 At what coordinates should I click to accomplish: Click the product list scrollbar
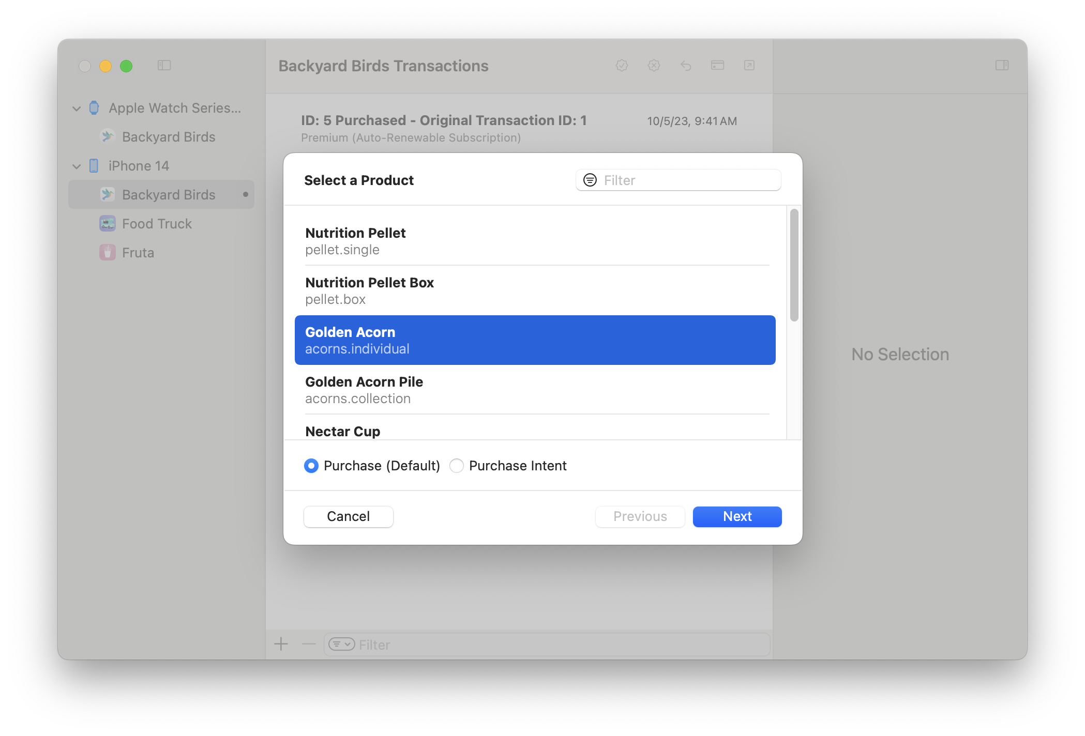794,266
